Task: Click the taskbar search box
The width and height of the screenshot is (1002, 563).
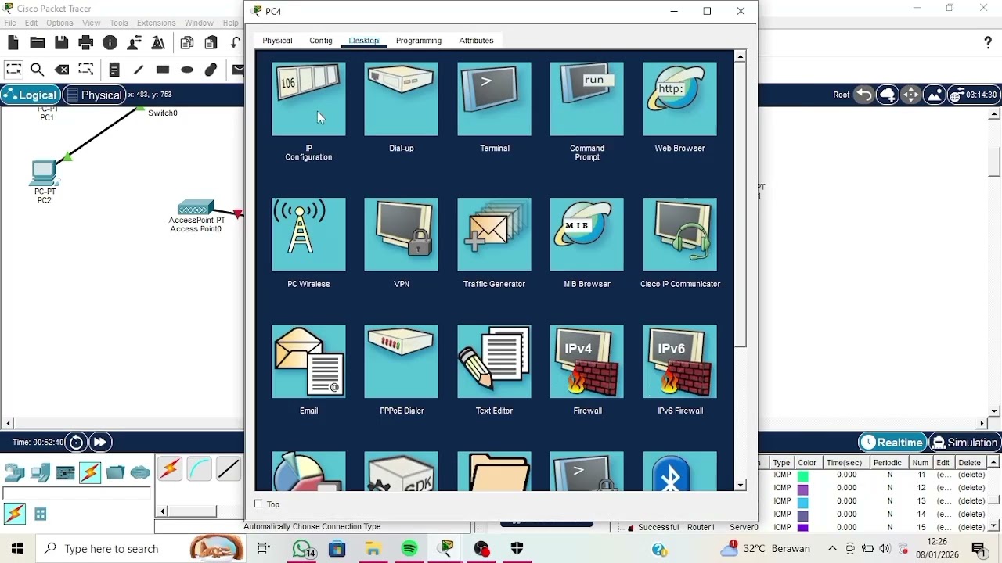Action: (111, 549)
